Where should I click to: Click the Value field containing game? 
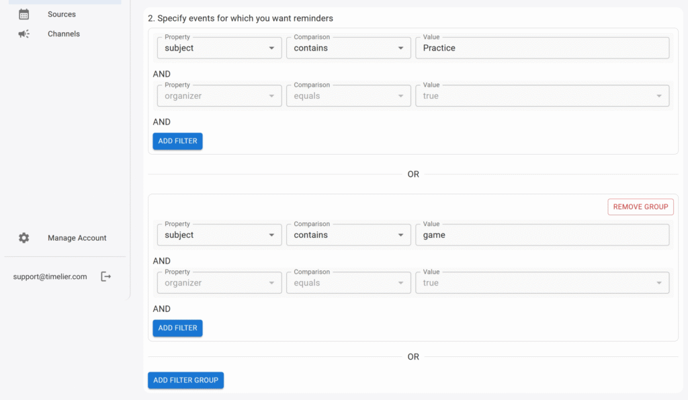click(x=542, y=235)
